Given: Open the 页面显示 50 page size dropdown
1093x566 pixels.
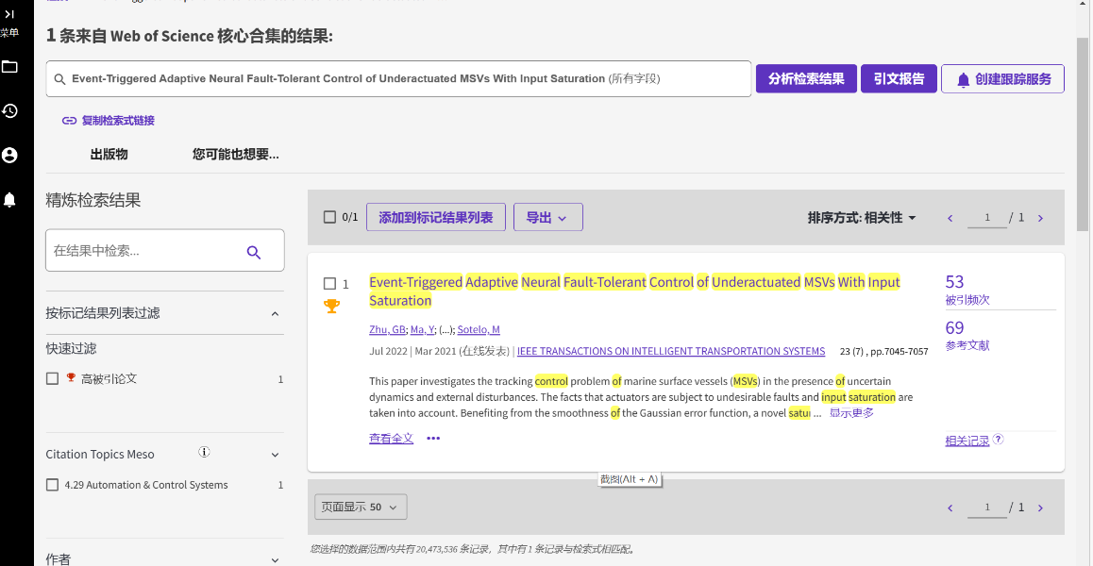Looking at the screenshot, I should (361, 507).
